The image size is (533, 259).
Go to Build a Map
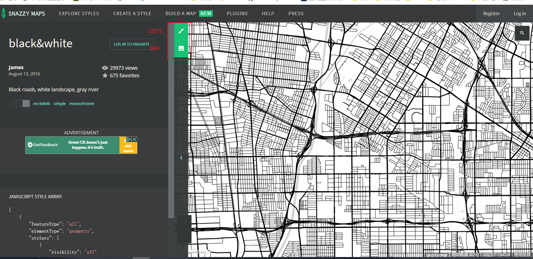point(181,13)
